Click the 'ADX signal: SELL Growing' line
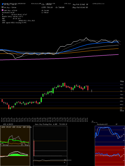Viewport: 125px width, 166px height. point(14,23)
